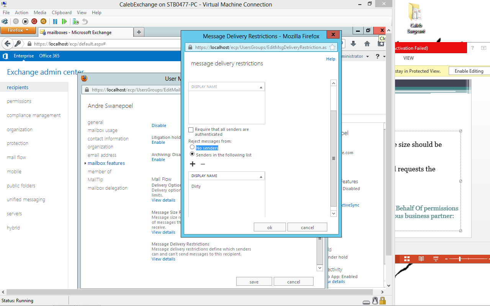Click the VM Checkpoint toolbar icon
The image size is (490, 306).
tap(76, 21)
